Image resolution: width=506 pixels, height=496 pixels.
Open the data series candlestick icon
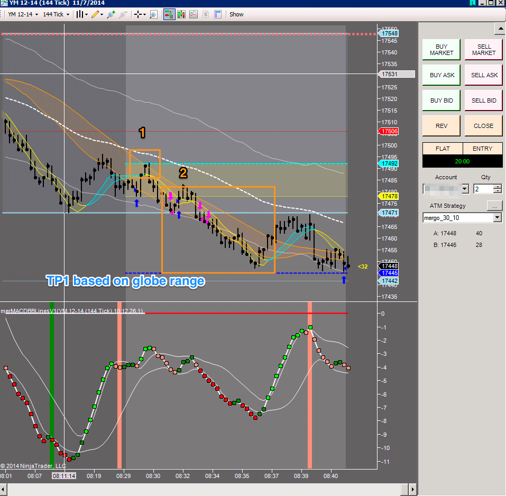point(181,14)
